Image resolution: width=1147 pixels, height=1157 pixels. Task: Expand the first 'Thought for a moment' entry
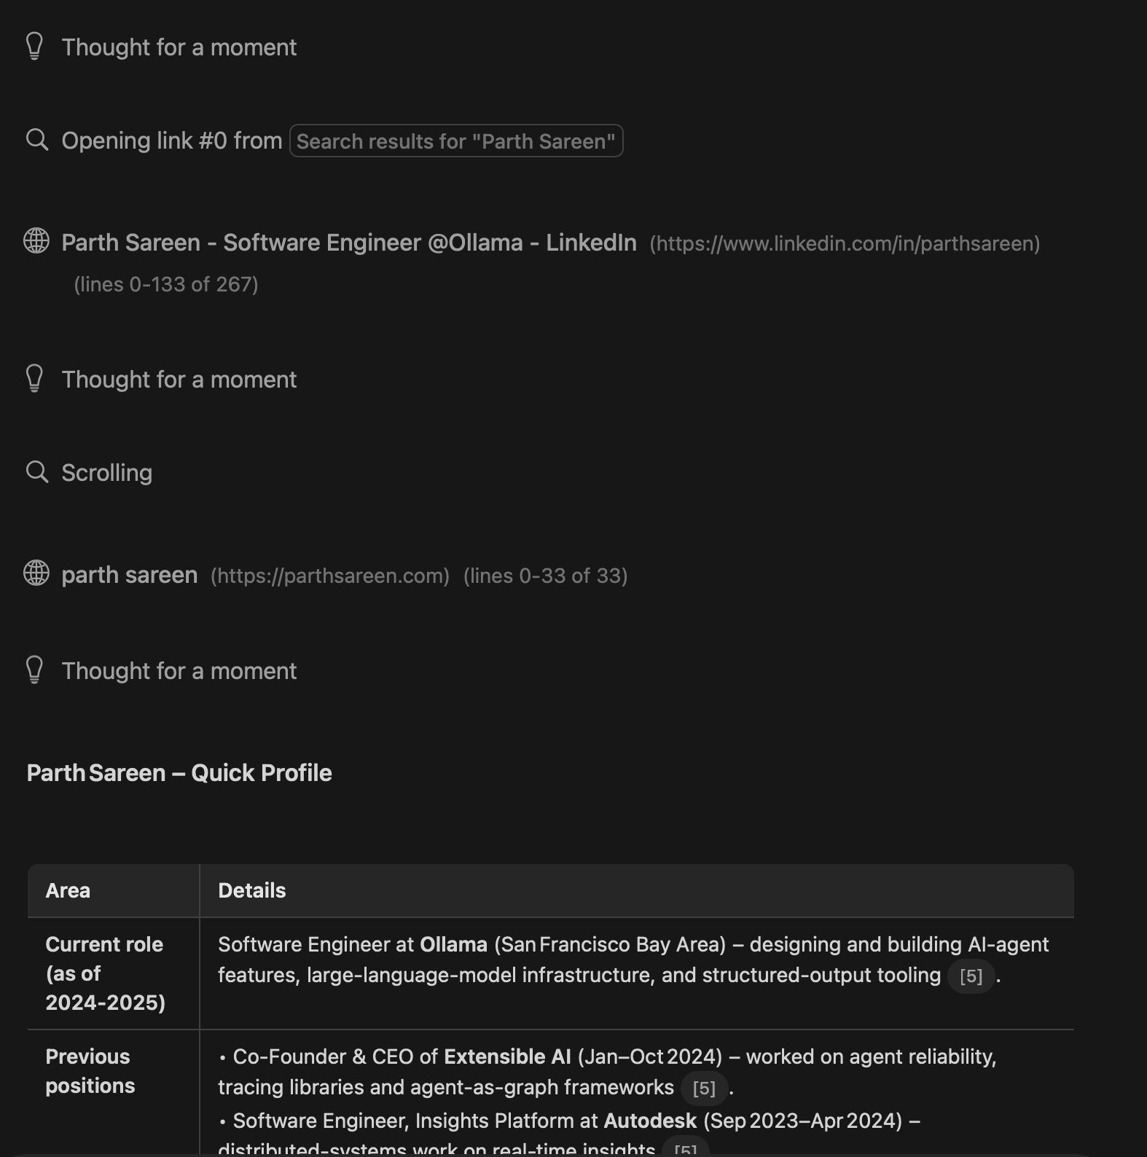point(179,47)
